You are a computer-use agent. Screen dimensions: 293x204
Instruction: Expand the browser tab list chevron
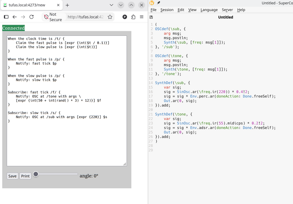coord(111,5)
